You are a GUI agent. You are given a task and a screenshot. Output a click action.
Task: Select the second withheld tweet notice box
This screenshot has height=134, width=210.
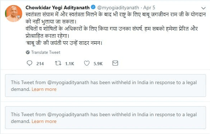point(105,118)
